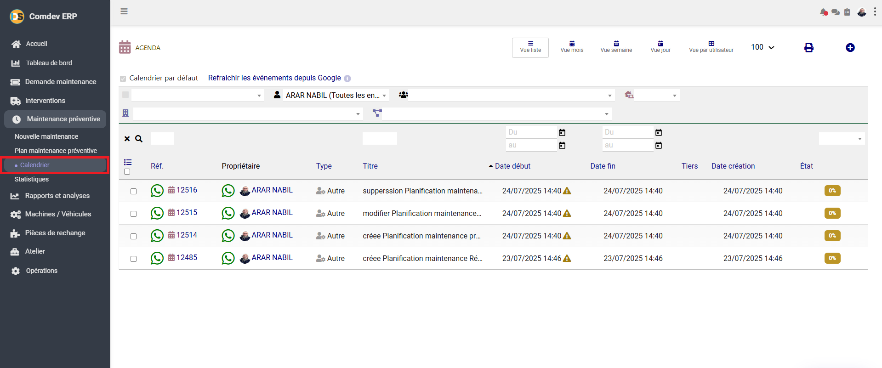Image resolution: width=882 pixels, height=368 pixels.
Task: Open the clipboard icon in top bar
Action: coord(847,12)
